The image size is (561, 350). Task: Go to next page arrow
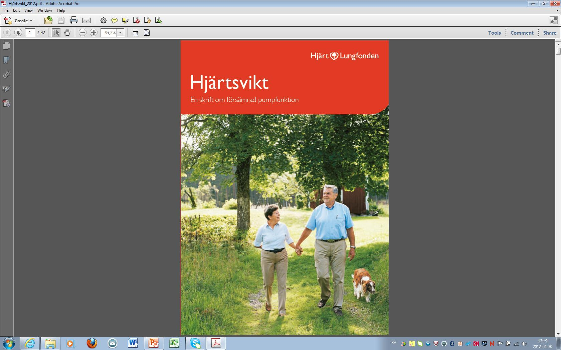tap(18, 33)
